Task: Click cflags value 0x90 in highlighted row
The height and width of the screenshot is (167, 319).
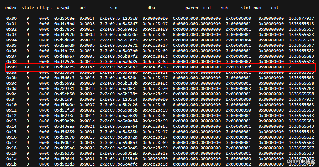Action: (x=44, y=67)
